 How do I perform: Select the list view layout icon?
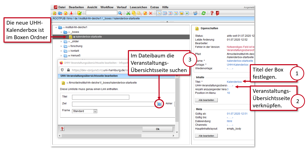(x=170, y=13)
